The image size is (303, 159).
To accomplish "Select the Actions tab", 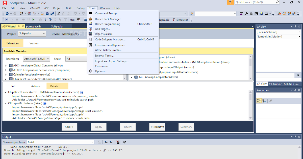I will 36,86.
